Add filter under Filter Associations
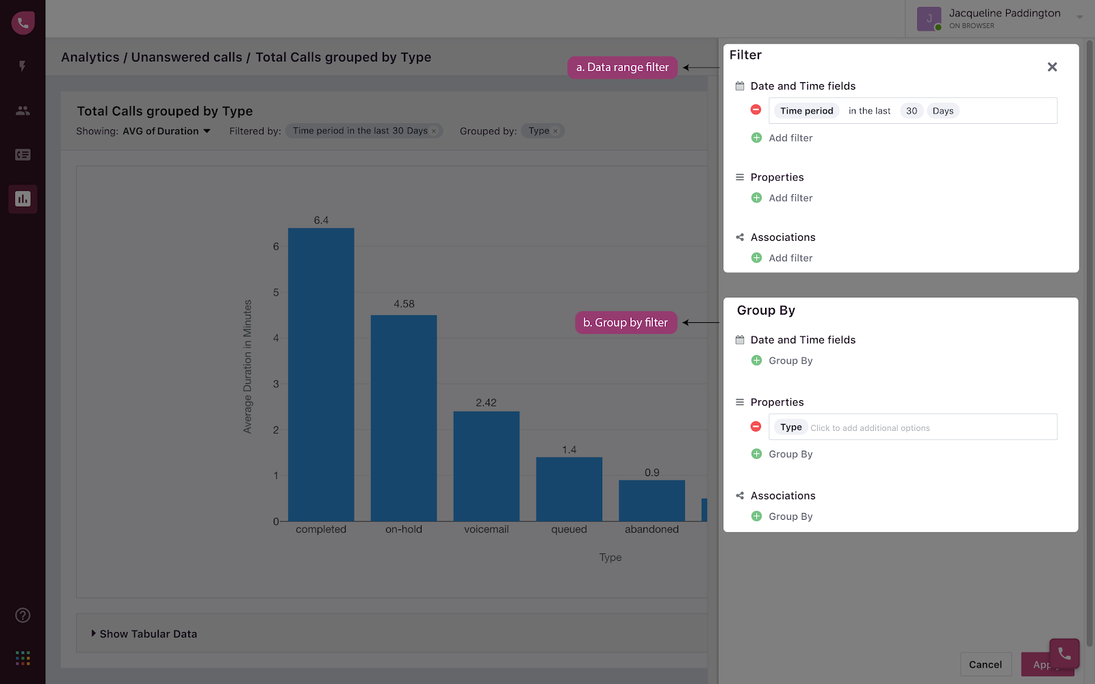Viewport: 1095px width, 684px height. [790, 258]
